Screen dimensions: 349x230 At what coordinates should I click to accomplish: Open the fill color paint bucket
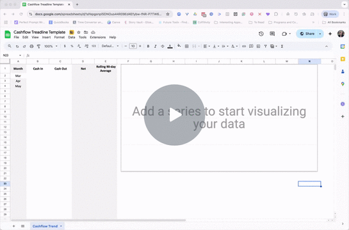[x=179, y=46]
